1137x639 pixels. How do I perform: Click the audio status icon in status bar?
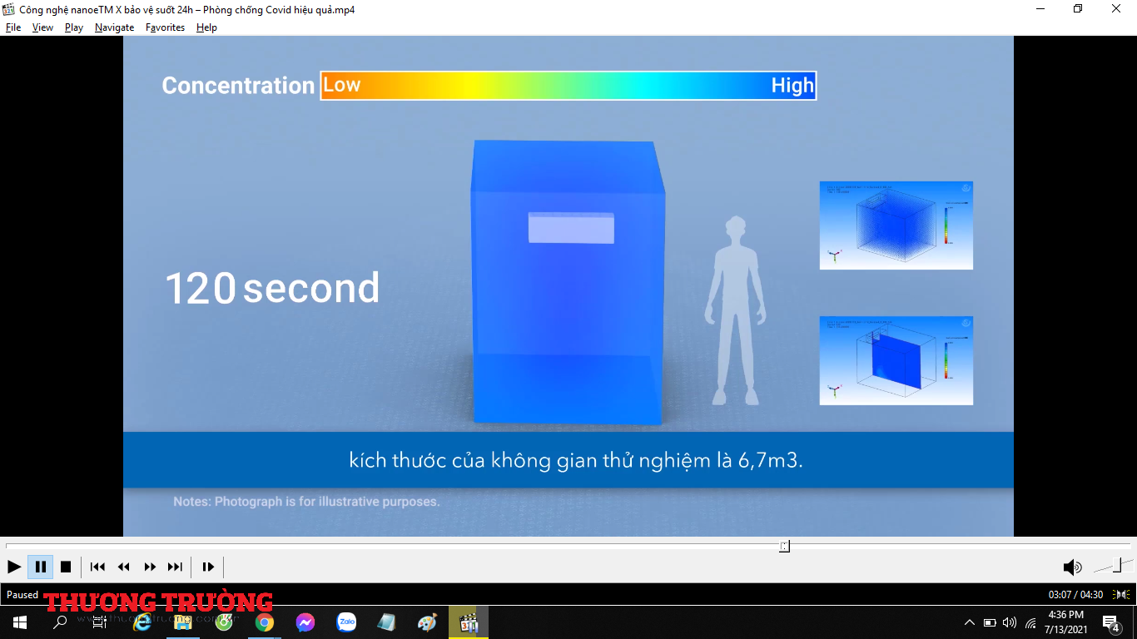(1121, 594)
